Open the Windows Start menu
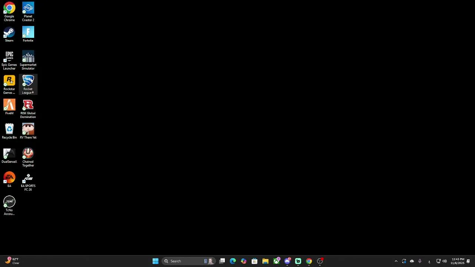 pos(155,261)
